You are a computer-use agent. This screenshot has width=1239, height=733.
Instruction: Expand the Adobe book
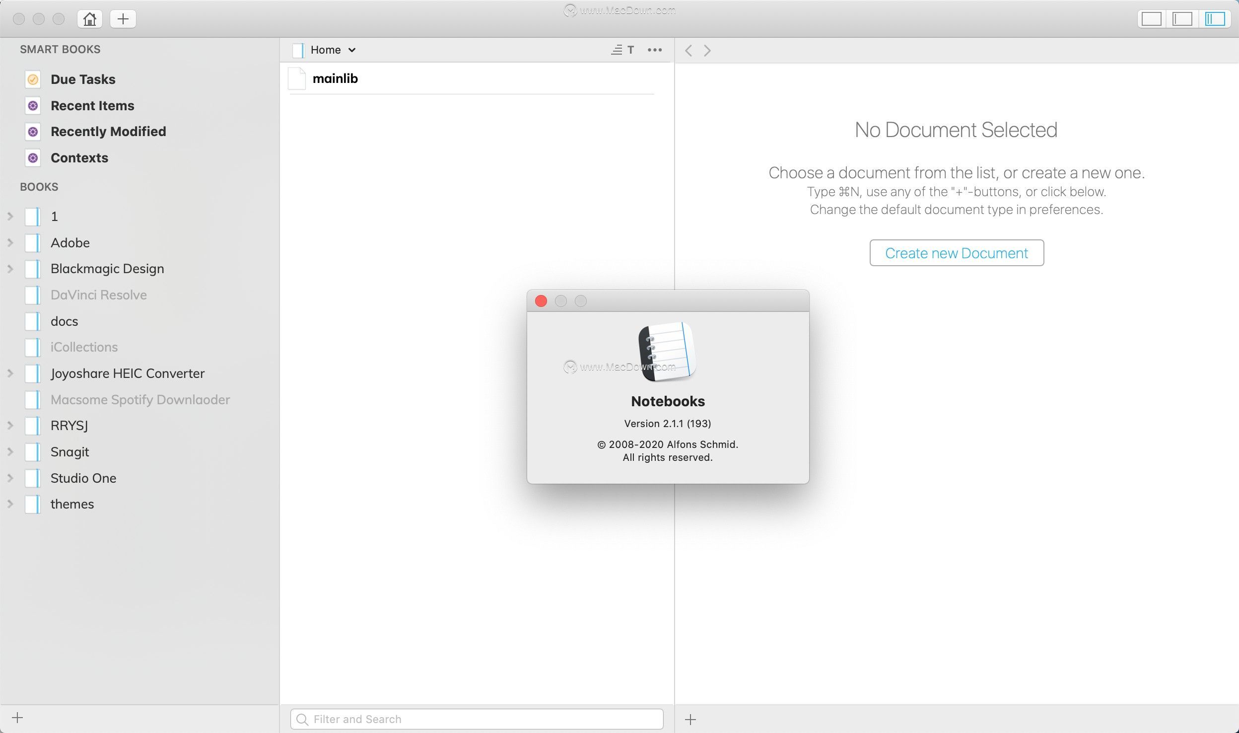[10, 243]
